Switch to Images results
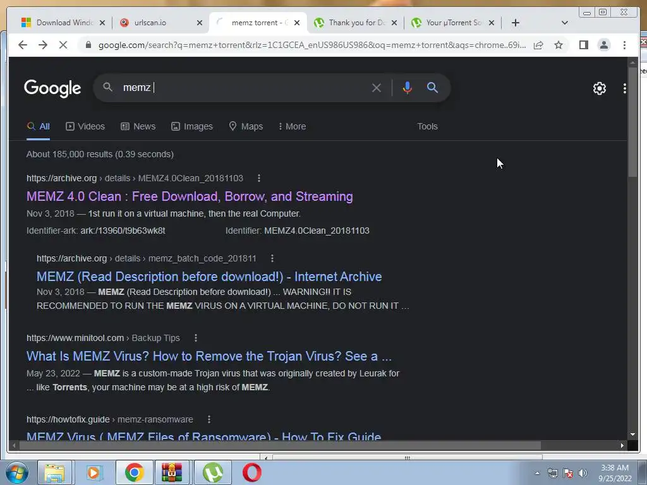The height and width of the screenshot is (485, 647). click(x=192, y=126)
